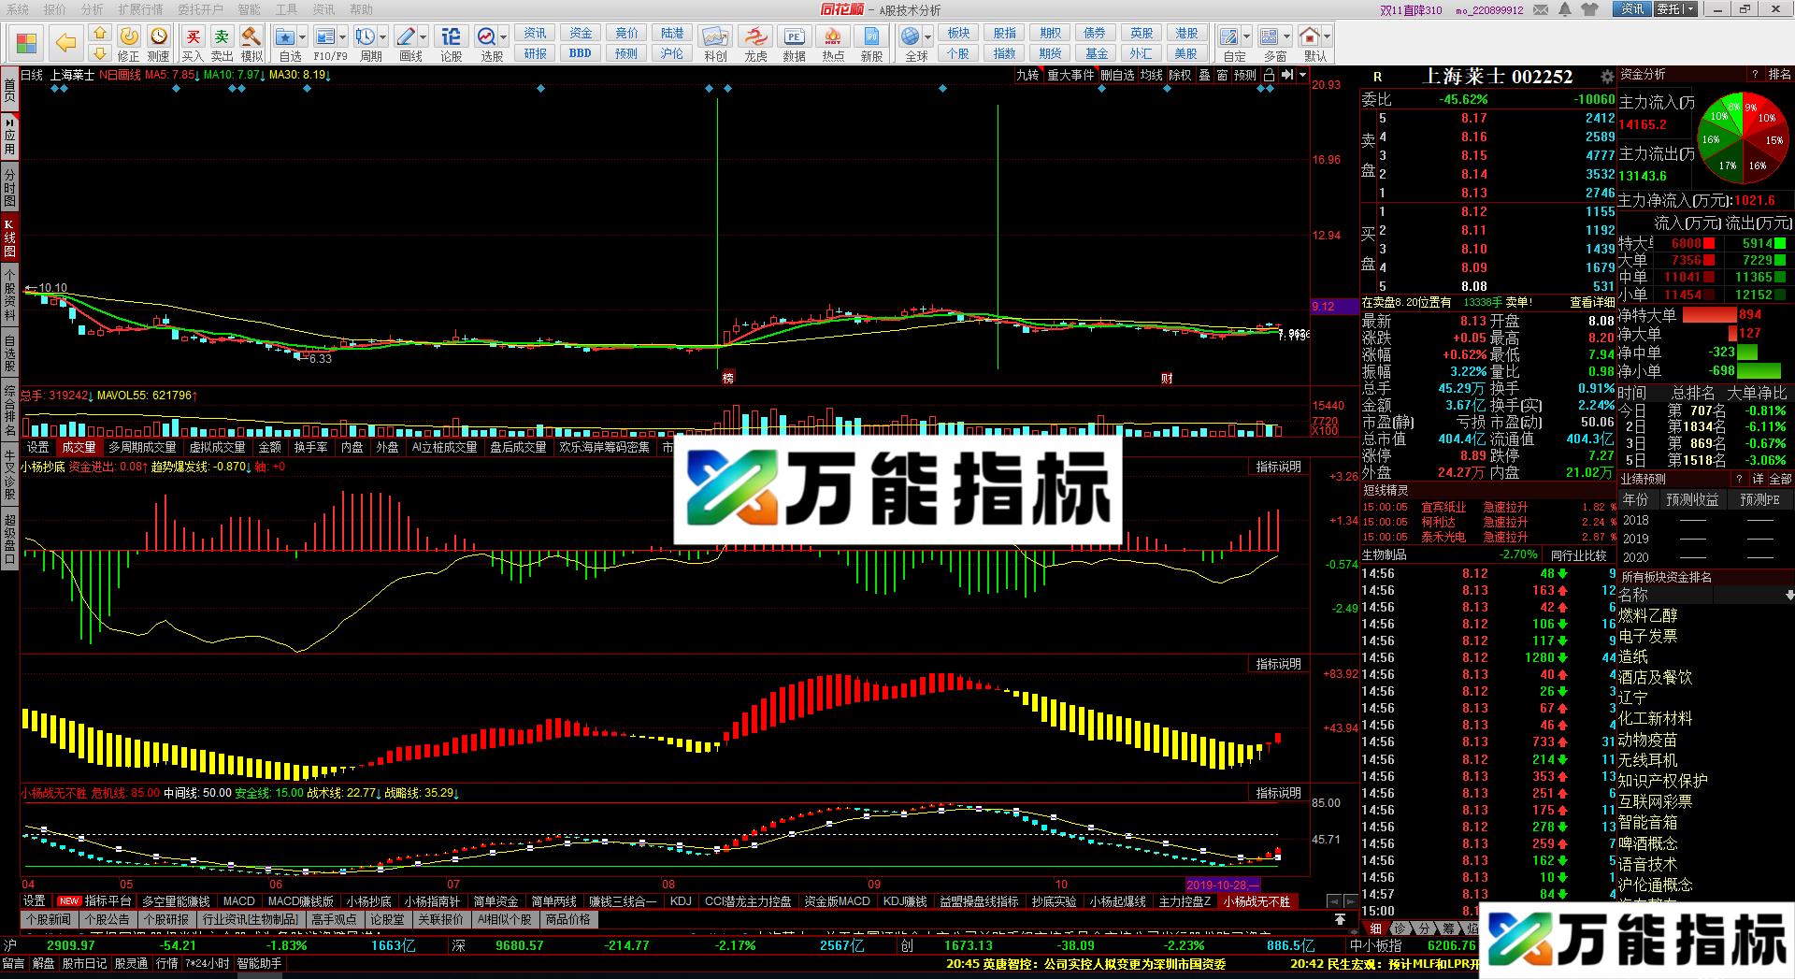Toggle the 均线 moving average display
1795x979 pixels.
pos(1152,77)
